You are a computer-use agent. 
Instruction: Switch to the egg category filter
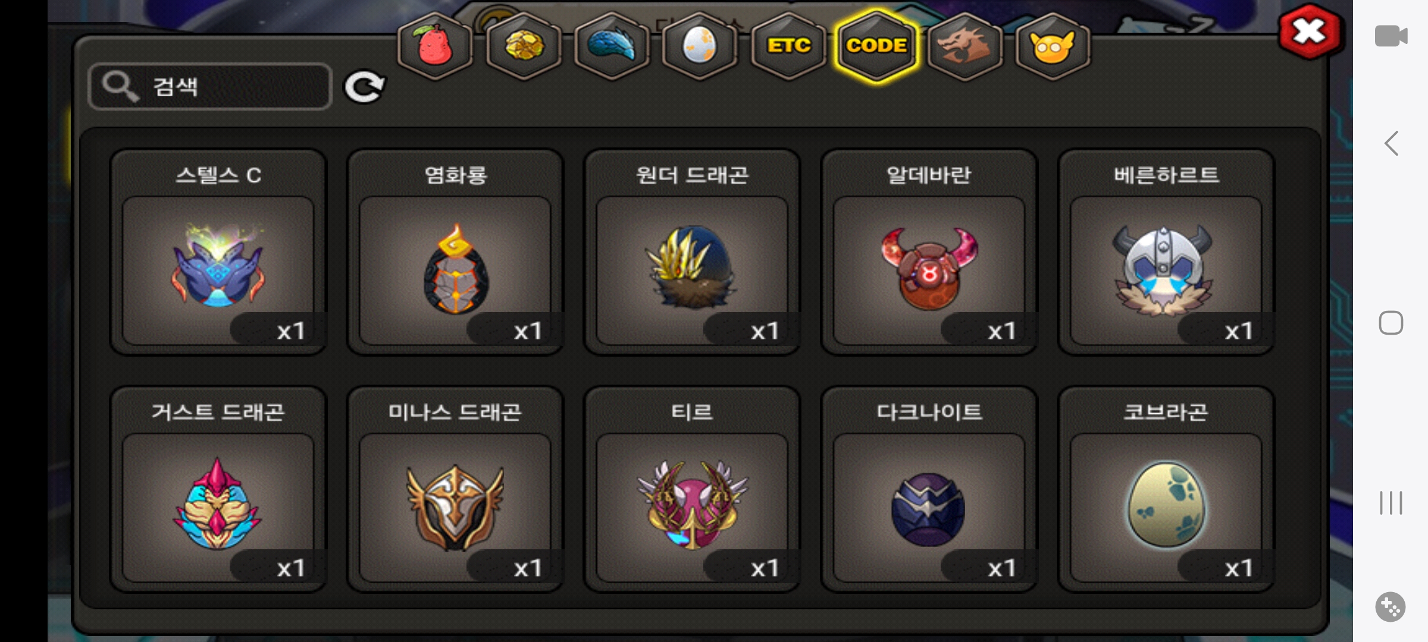(x=700, y=46)
